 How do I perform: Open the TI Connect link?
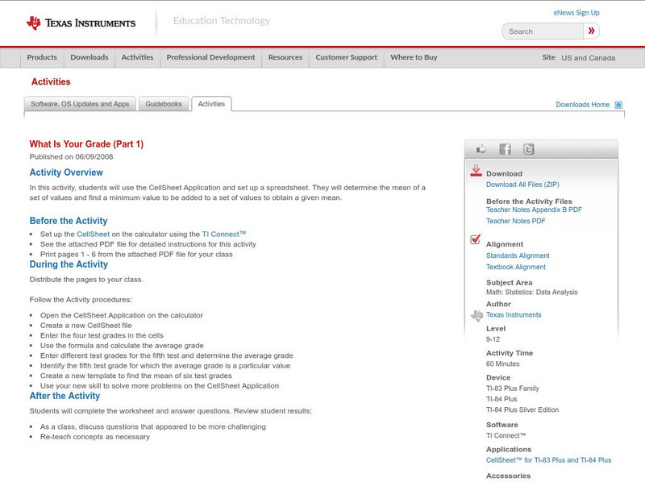(224, 234)
